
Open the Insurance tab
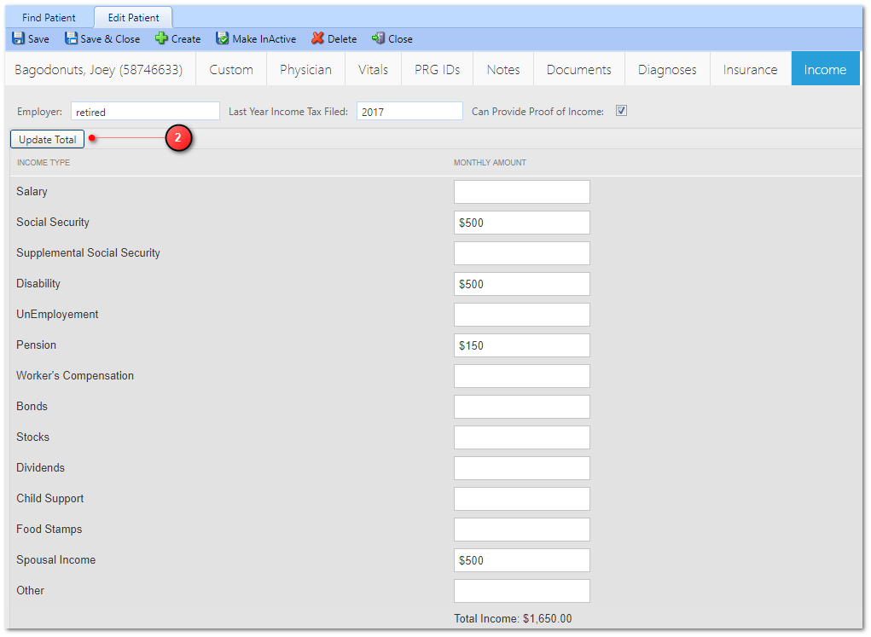(750, 69)
